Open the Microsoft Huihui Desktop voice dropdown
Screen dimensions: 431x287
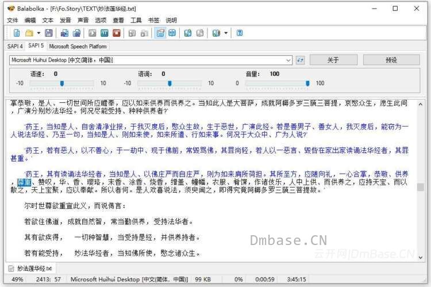coord(151,60)
